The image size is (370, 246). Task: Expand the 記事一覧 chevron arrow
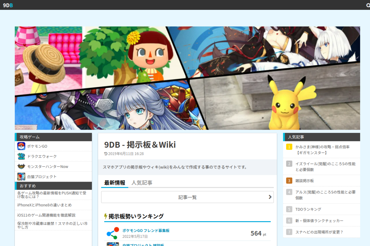[270, 197]
